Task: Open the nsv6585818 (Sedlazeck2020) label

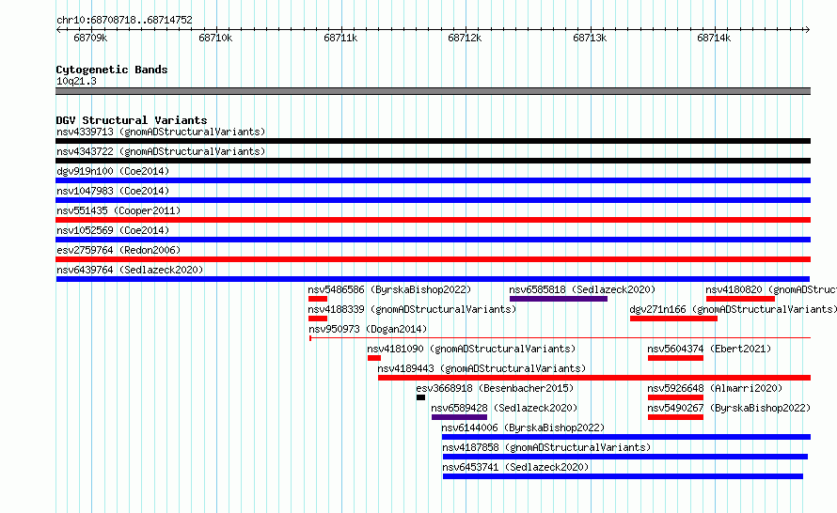Action: click(582, 289)
